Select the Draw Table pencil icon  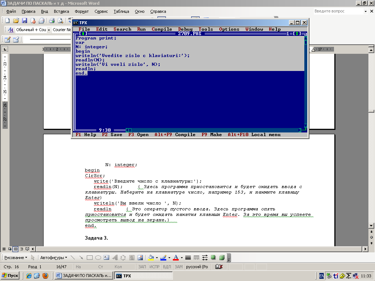pos(7,40)
